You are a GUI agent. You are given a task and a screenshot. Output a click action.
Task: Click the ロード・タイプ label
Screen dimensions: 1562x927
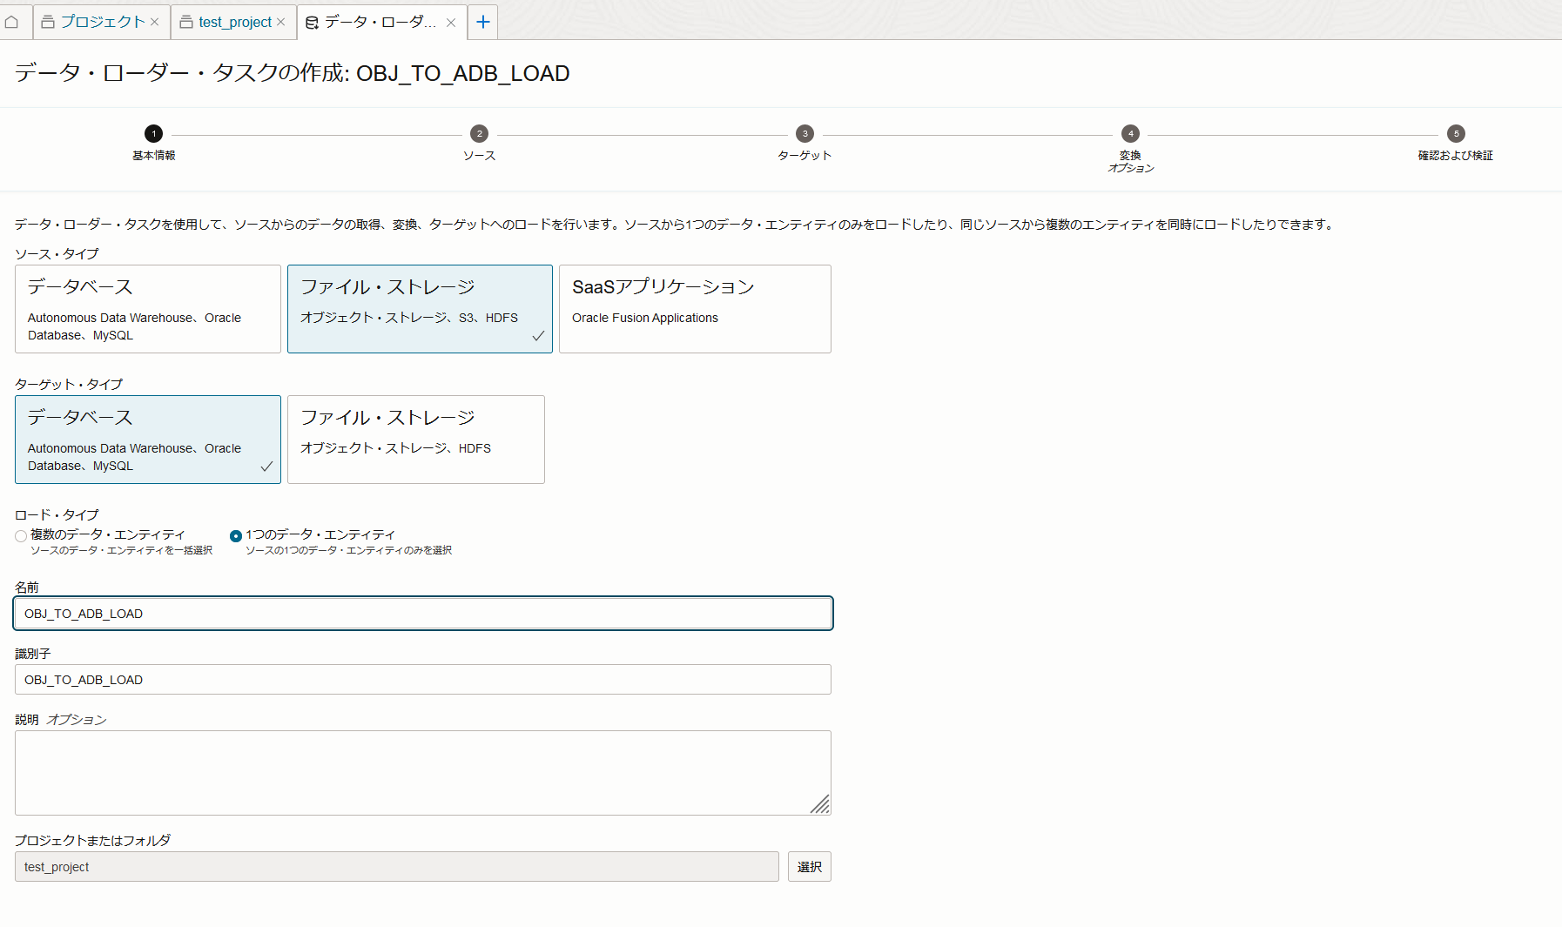[57, 515]
